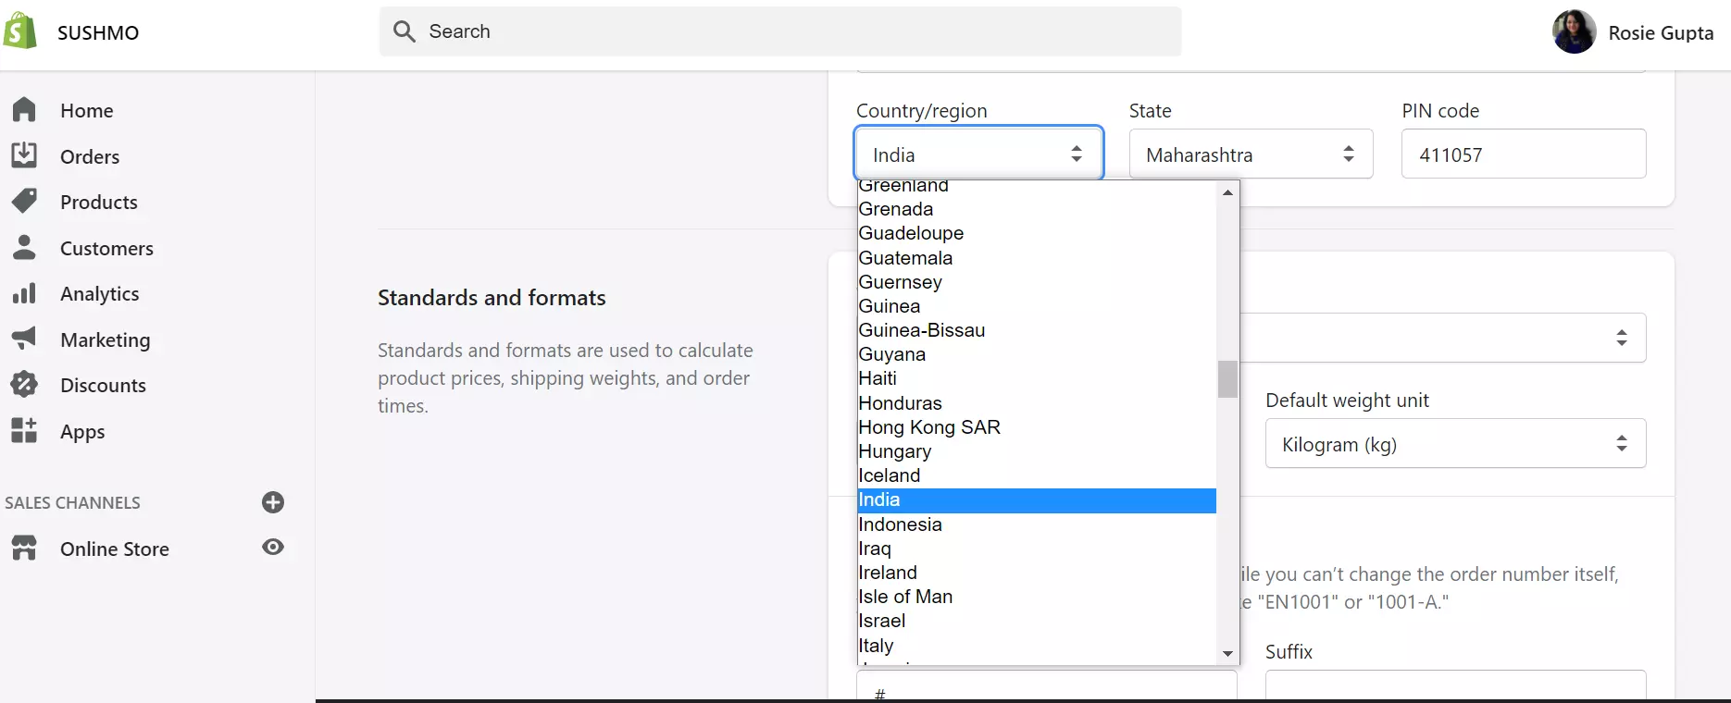Viewport: 1731px width, 703px height.
Task: Open Orders via its inbox icon
Action: (25, 155)
